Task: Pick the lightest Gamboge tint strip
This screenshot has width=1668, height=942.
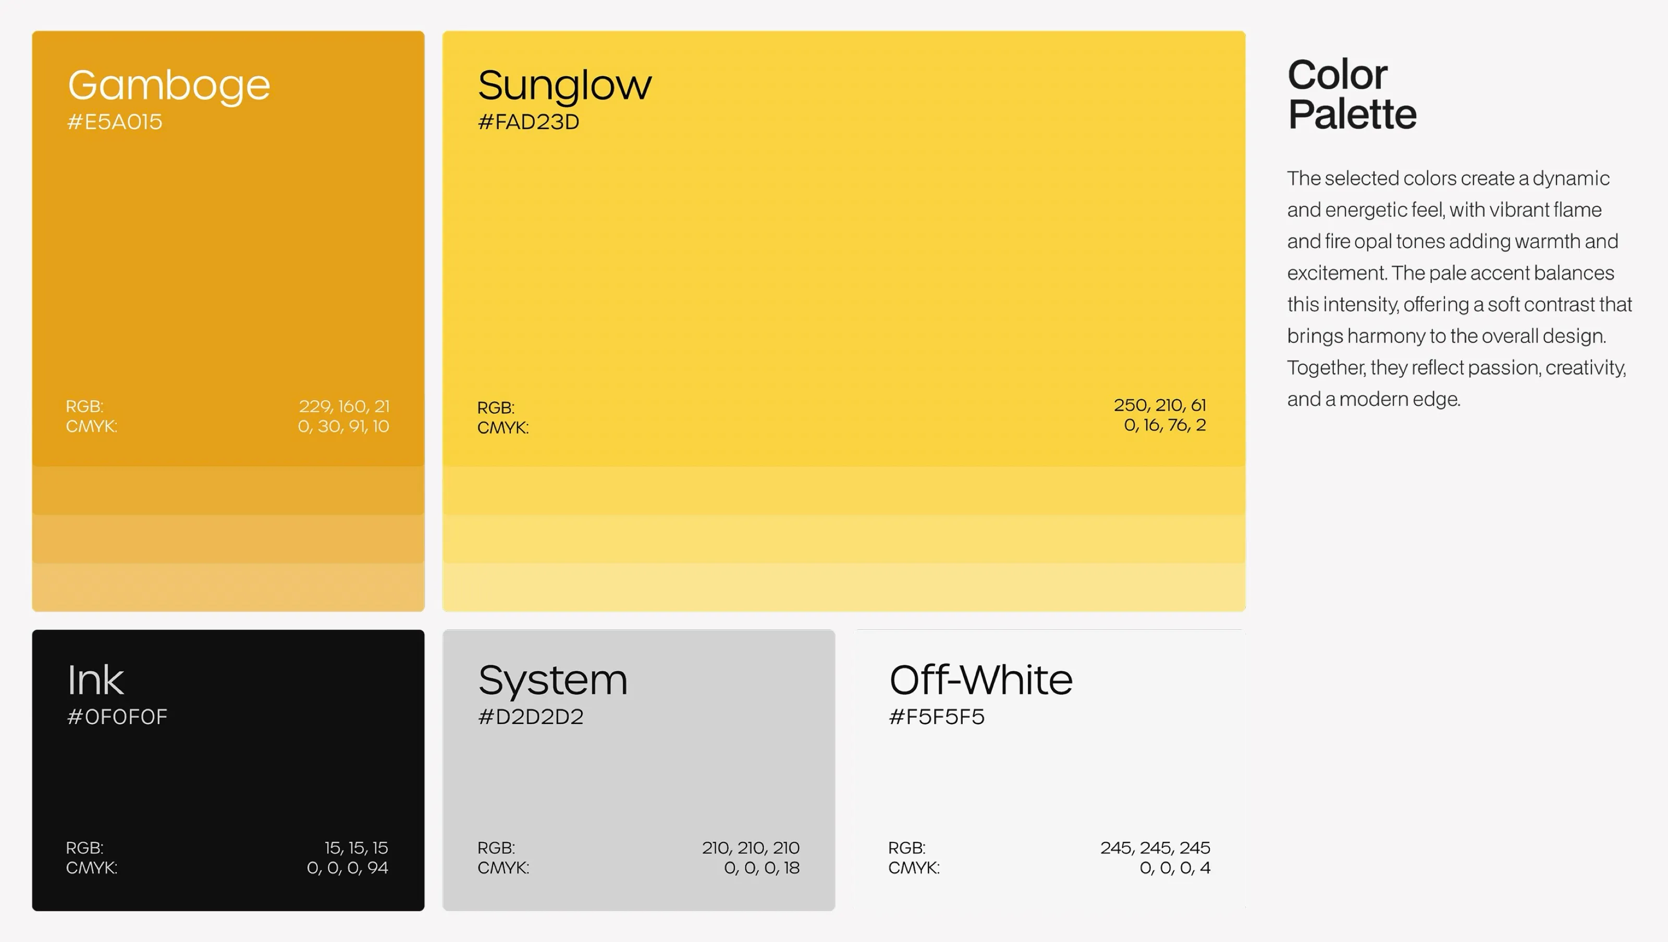Action: 228,587
